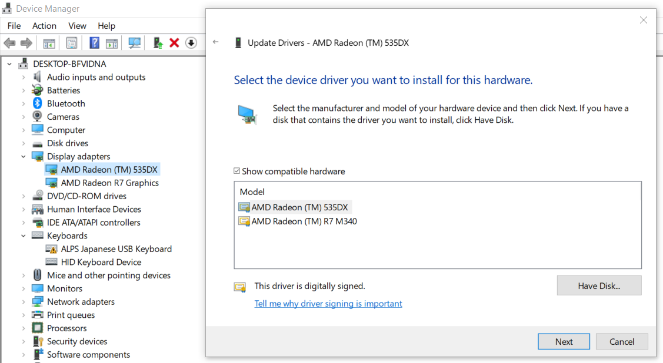The width and height of the screenshot is (663, 363).
Task: Open the View menu
Action: point(78,26)
